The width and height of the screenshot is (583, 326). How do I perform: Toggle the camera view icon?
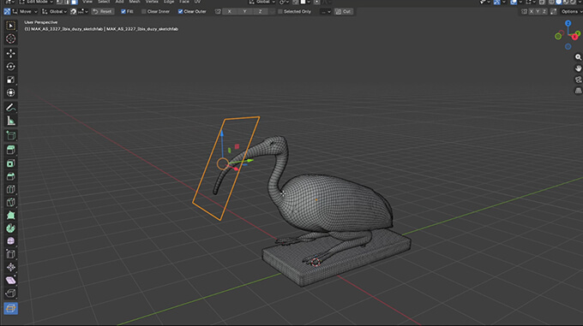click(x=578, y=80)
